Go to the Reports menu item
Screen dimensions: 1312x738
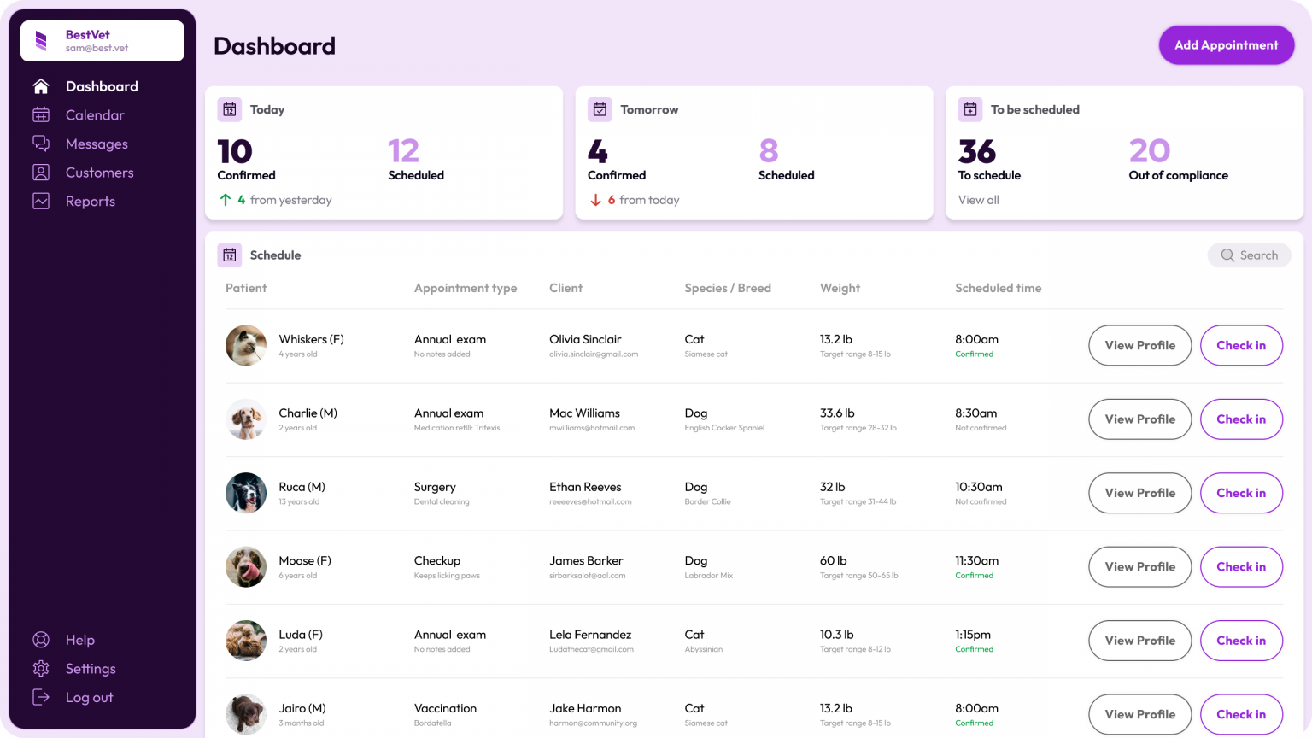[90, 202]
